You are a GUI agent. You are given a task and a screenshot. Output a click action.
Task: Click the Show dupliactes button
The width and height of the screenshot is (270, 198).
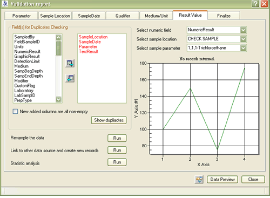[x=109, y=120]
